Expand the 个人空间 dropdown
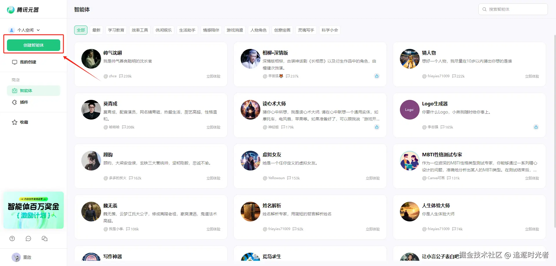The width and height of the screenshot is (556, 266). (x=25, y=30)
